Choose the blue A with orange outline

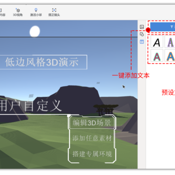click(x=170, y=55)
